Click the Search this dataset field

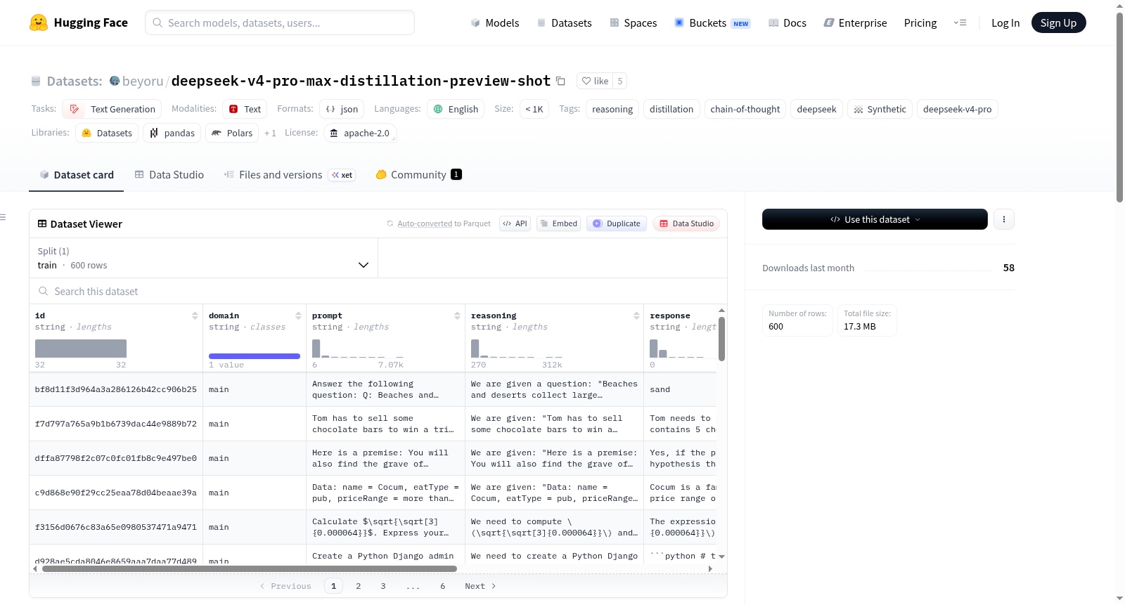[x=378, y=291]
